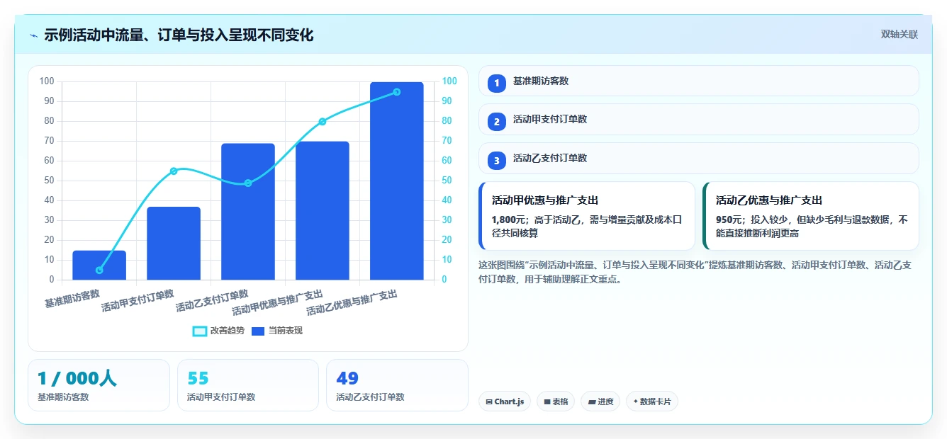Screen dimensions: 947x439
Task: Select the Chart.js tag
Action: [505, 401]
